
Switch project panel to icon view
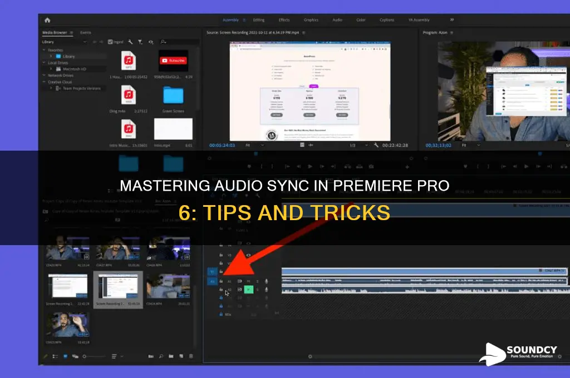click(x=66, y=356)
